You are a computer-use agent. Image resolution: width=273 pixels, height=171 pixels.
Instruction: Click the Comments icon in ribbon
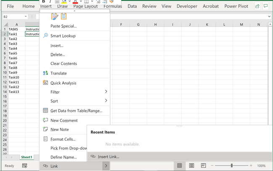(265, 6)
